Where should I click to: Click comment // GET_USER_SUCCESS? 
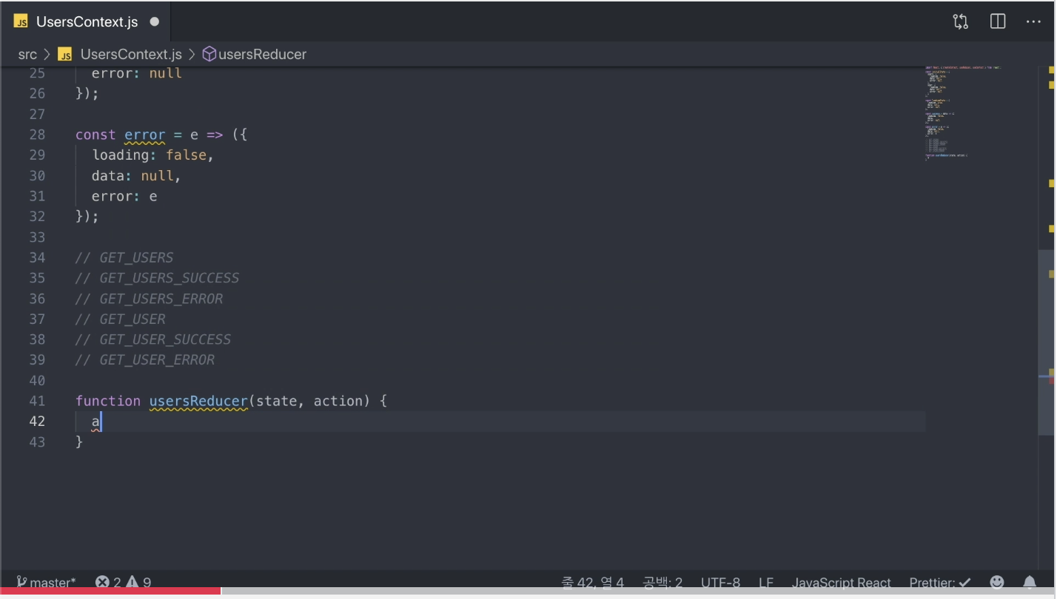153,339
